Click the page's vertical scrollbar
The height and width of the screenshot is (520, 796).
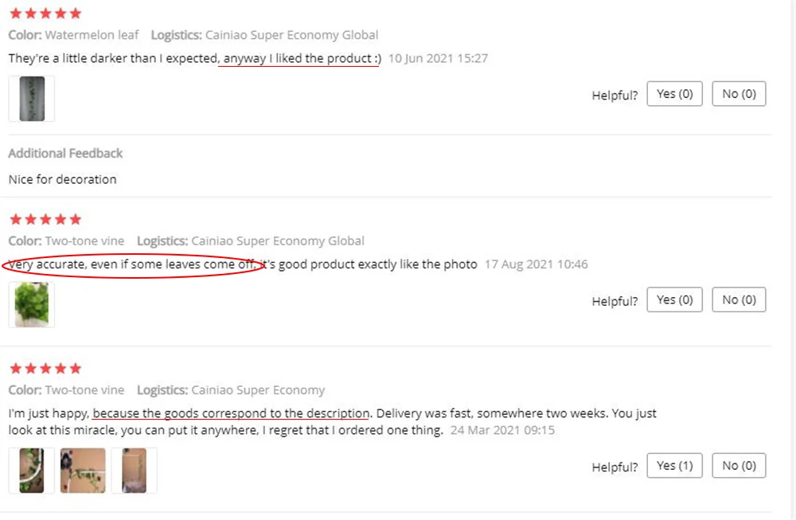pyautogui.click(x=792, y=260)
